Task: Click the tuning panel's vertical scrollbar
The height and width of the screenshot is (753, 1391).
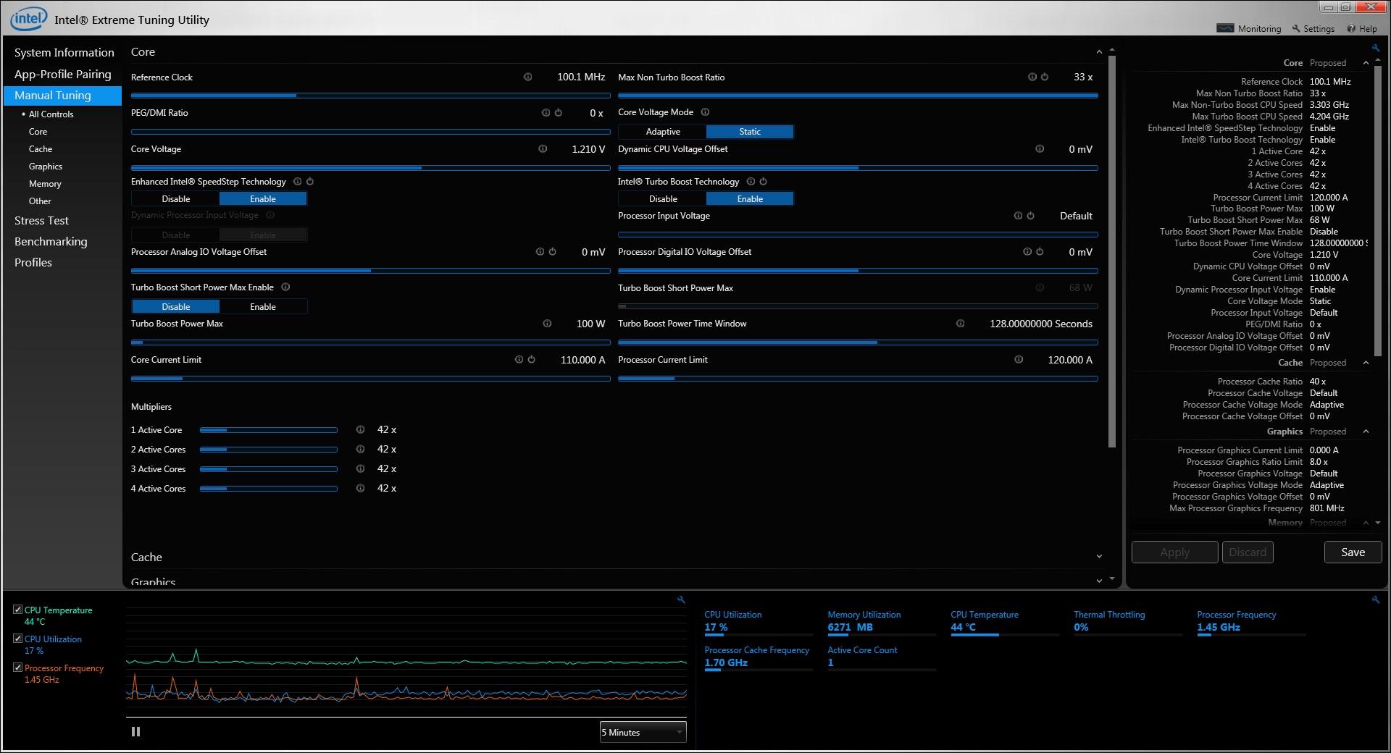Action: (x=1112, y=252)
